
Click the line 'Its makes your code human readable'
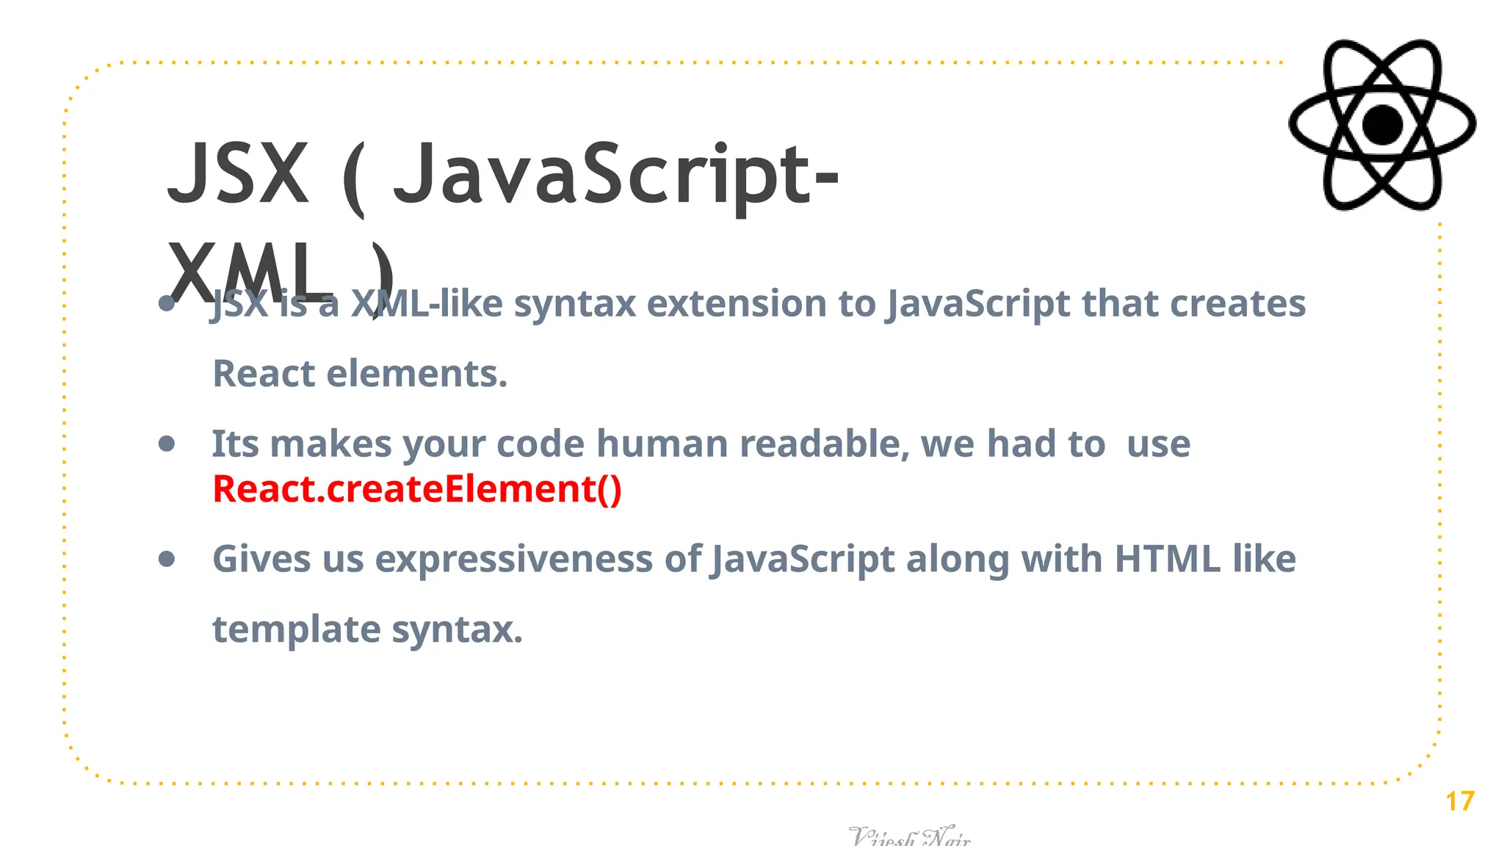[x=701, y=444]
